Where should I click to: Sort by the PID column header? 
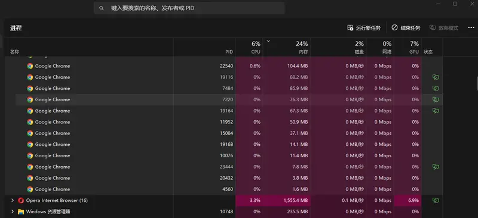(x=229, y=52)
